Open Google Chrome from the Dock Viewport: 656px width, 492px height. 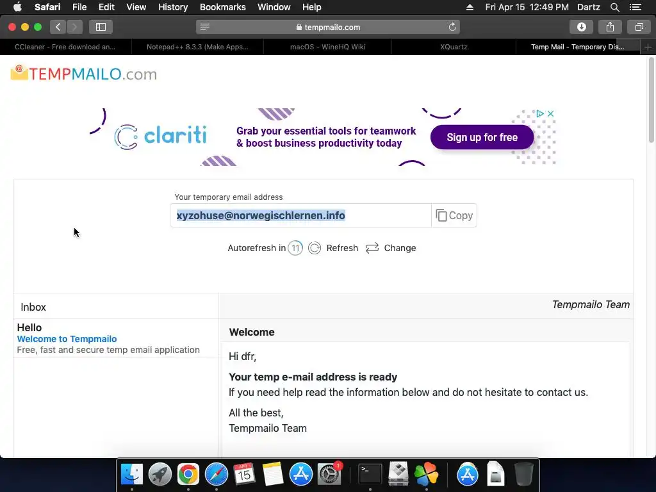pyautogui.click(x=188, y=475)
